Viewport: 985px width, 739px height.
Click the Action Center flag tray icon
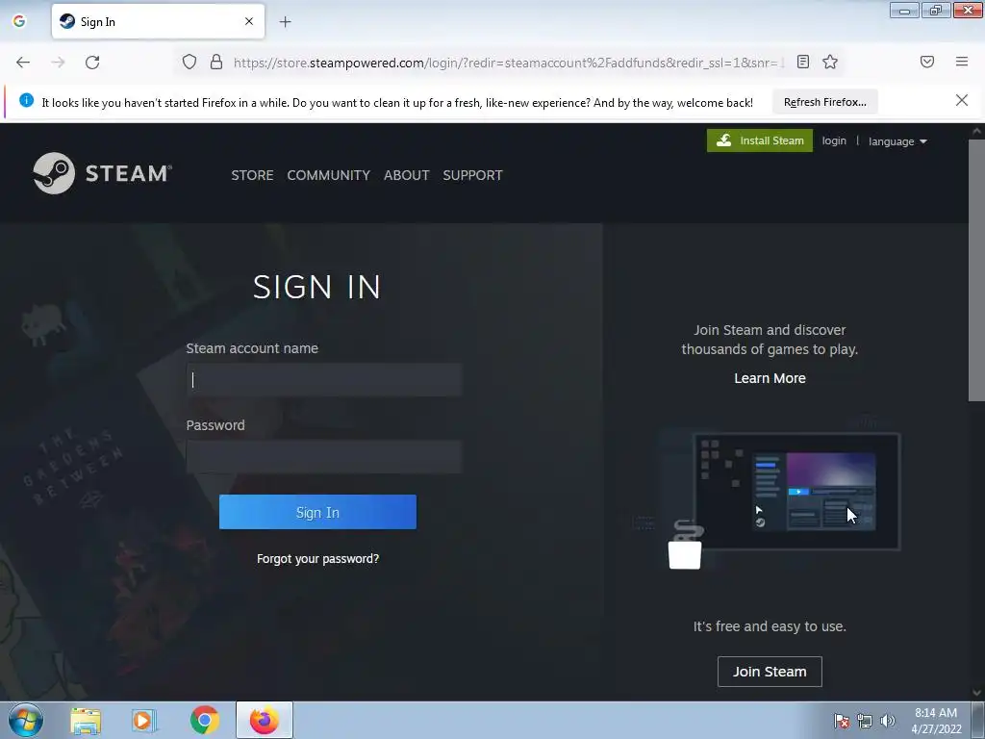pos(841,721)
